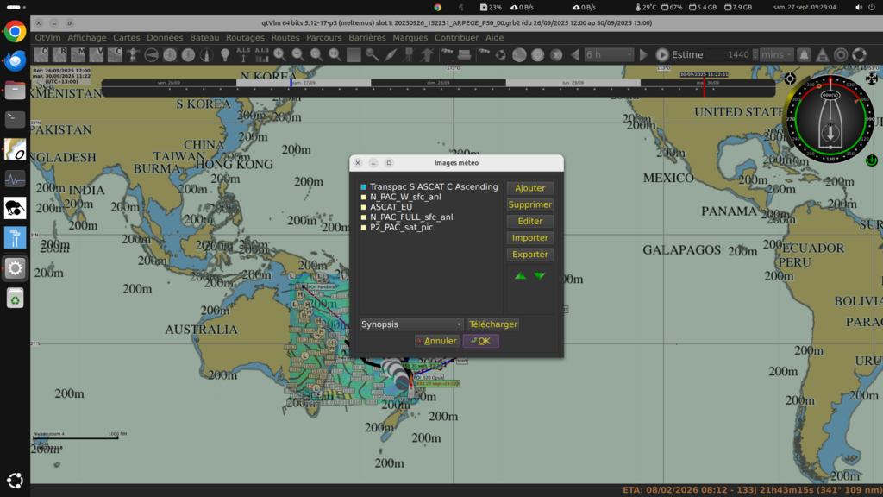Open the mins unit dropdown

(x=776, y=54)
